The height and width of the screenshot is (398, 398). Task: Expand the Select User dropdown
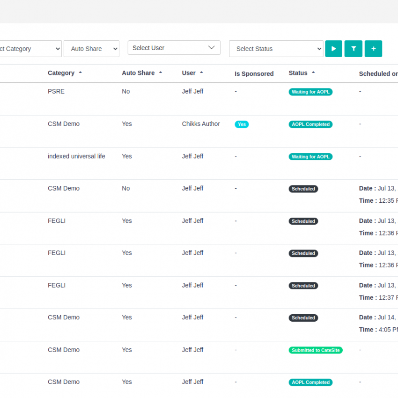(174, 48)
